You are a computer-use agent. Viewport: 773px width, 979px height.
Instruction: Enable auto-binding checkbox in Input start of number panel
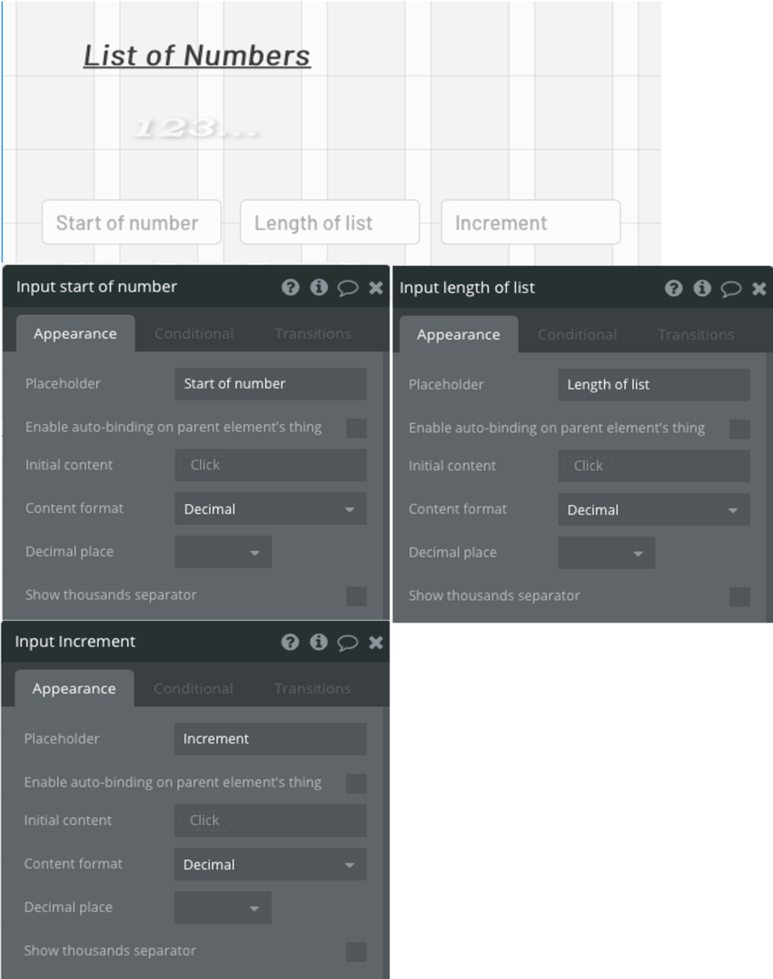(357, 427)
